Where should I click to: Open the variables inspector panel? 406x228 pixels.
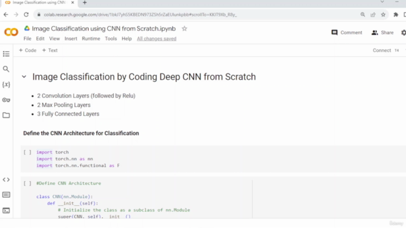6,84
